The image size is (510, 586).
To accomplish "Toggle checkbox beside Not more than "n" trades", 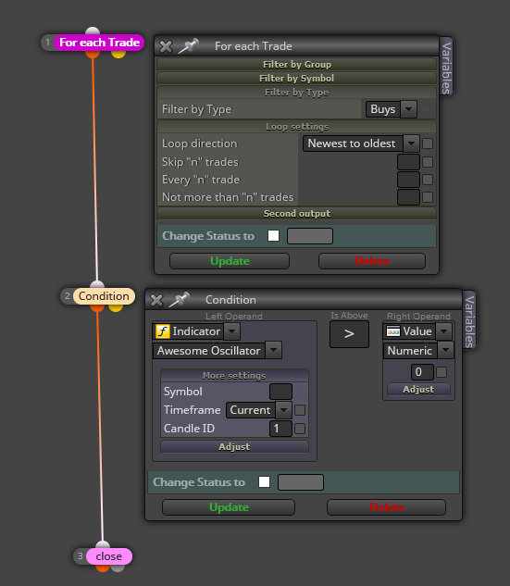I will (x=428, y=197).
